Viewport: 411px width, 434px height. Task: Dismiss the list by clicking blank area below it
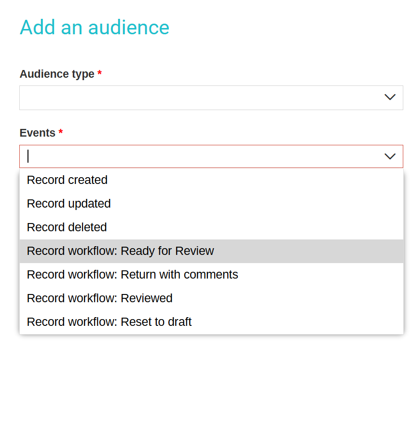pyautogui.click(x=211, y=382)
